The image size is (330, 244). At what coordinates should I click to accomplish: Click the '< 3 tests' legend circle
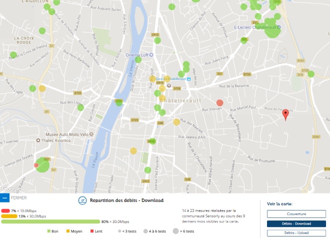click(x=119, y=231)
